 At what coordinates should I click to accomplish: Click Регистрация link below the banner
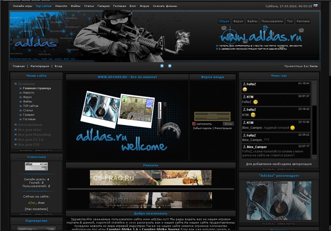(x=39, y=66)
